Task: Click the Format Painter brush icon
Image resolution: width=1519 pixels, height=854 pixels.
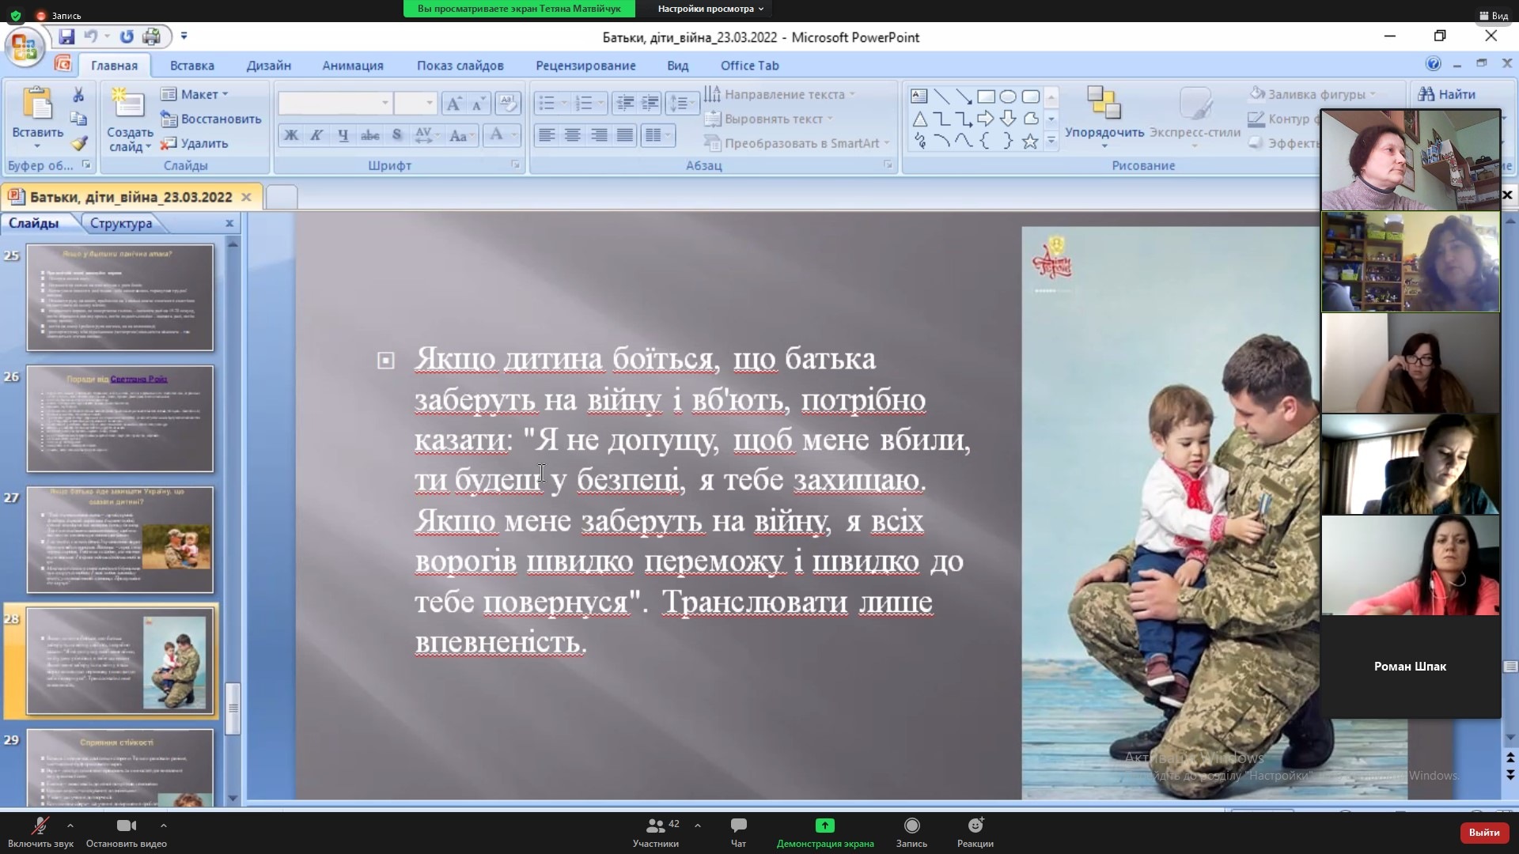Action: pyautogui.click(x=78, y=144)
